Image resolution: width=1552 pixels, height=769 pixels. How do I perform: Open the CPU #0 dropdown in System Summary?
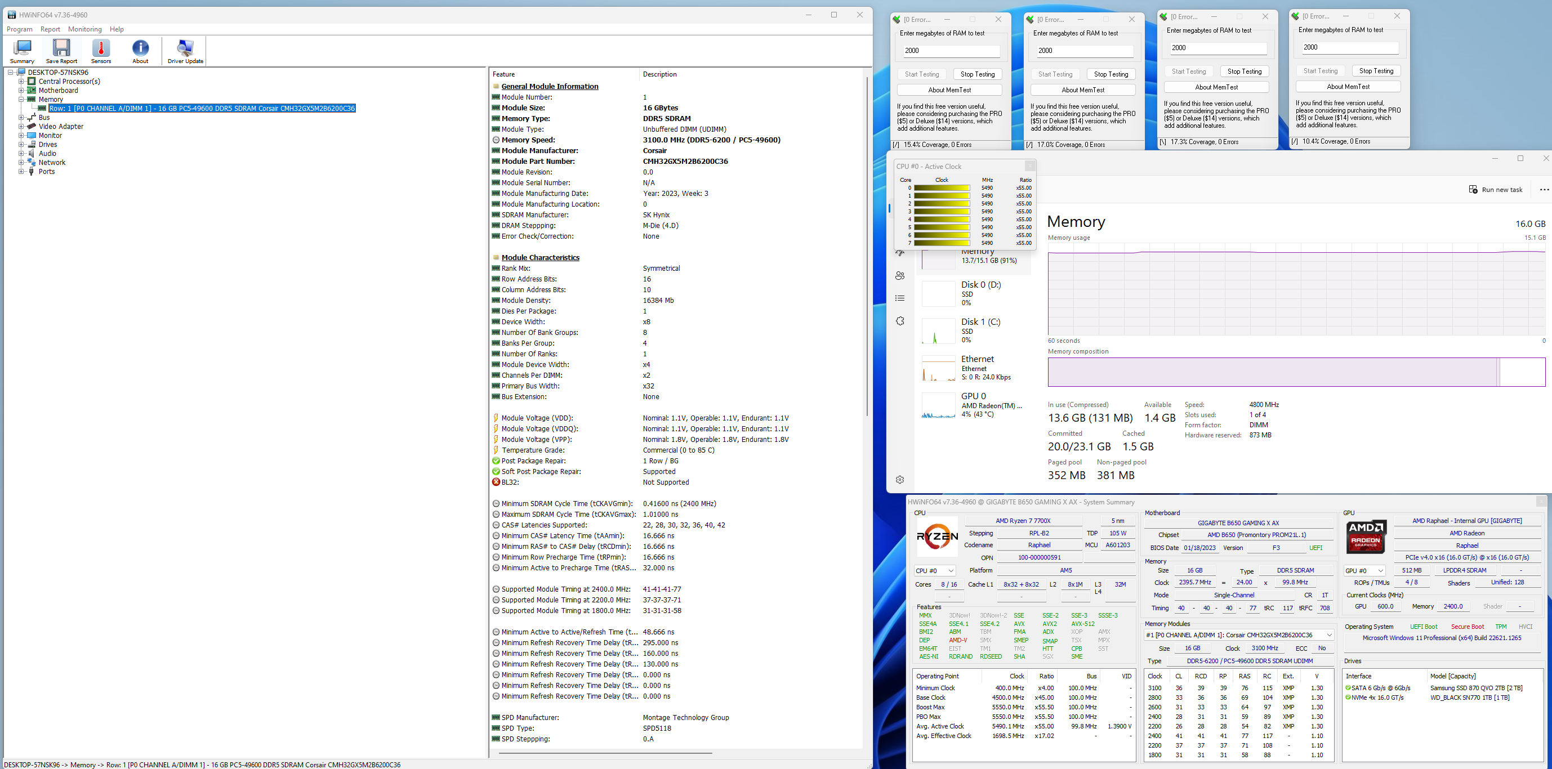pyautogui.click(x=935, y=570)
